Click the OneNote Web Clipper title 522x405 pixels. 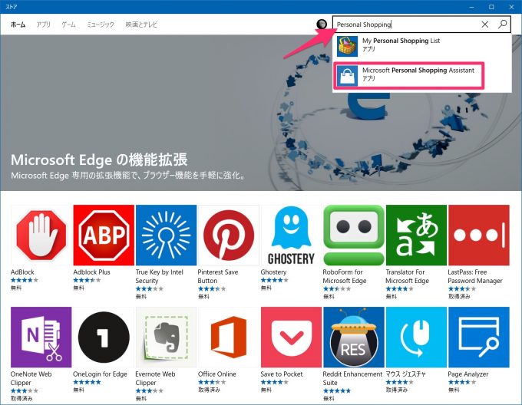31,378
